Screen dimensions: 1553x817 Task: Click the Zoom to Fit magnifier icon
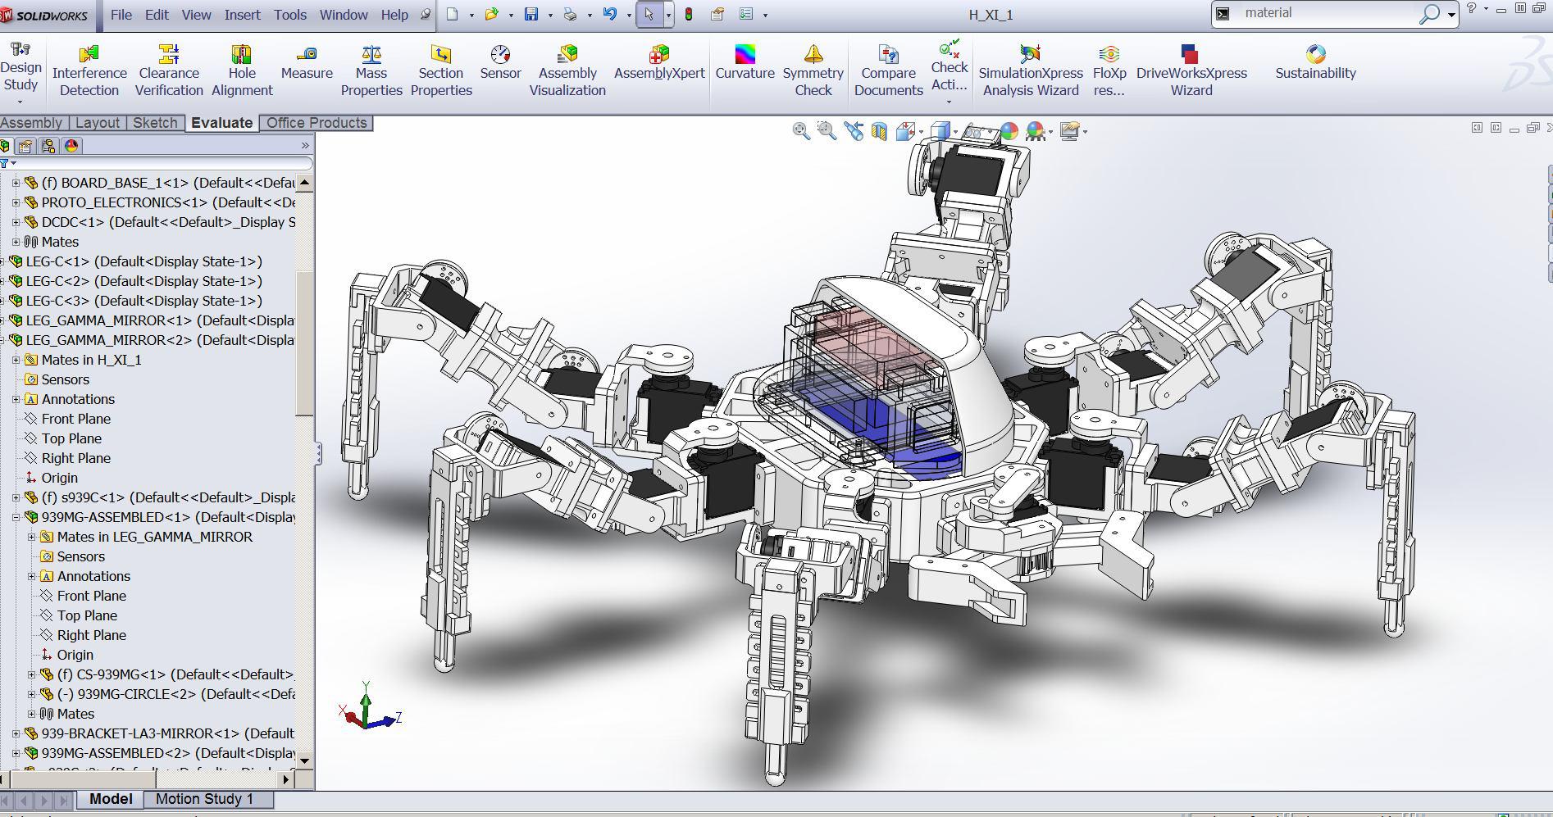pos(801,131)
